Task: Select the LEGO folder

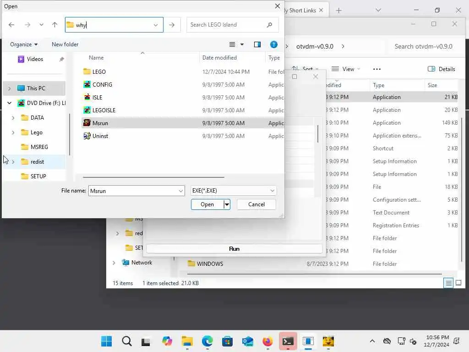Action: [x=94, y=72]
